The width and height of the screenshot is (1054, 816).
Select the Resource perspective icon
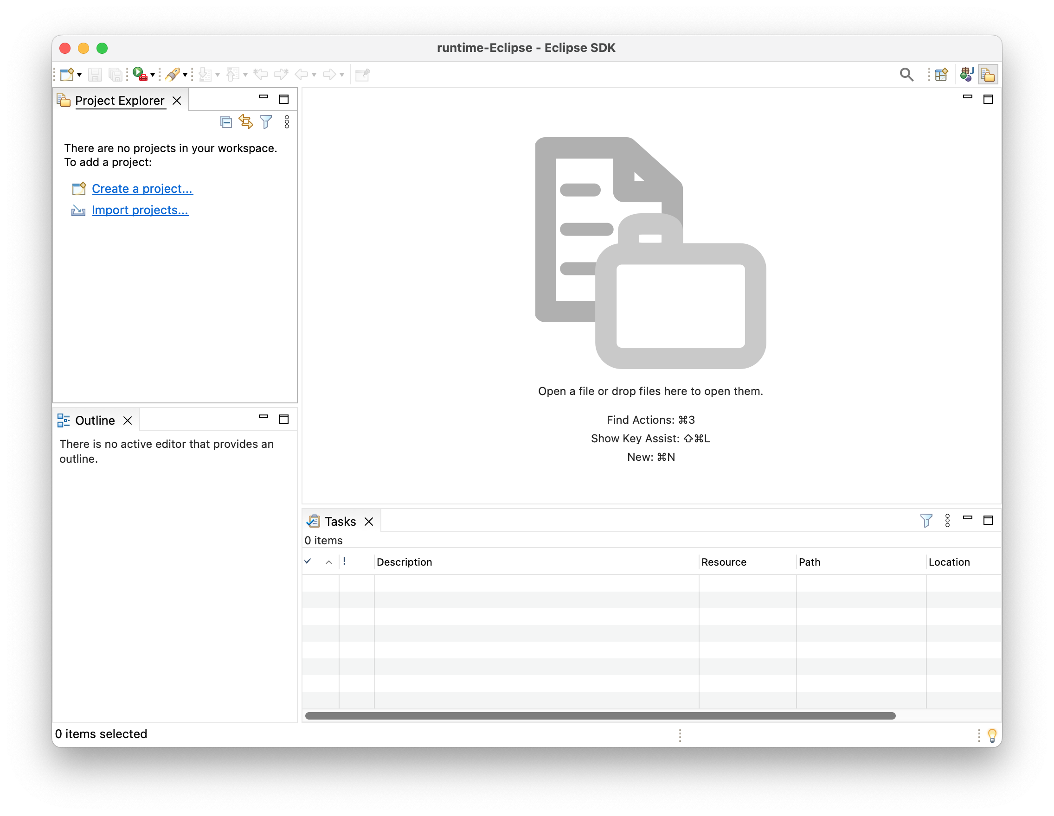[988, 74]
